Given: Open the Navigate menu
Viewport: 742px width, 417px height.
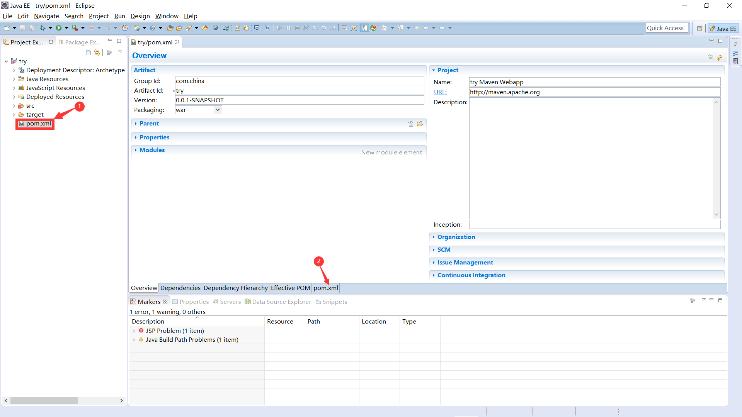Looking at the screenshot, I should [46, 16].
